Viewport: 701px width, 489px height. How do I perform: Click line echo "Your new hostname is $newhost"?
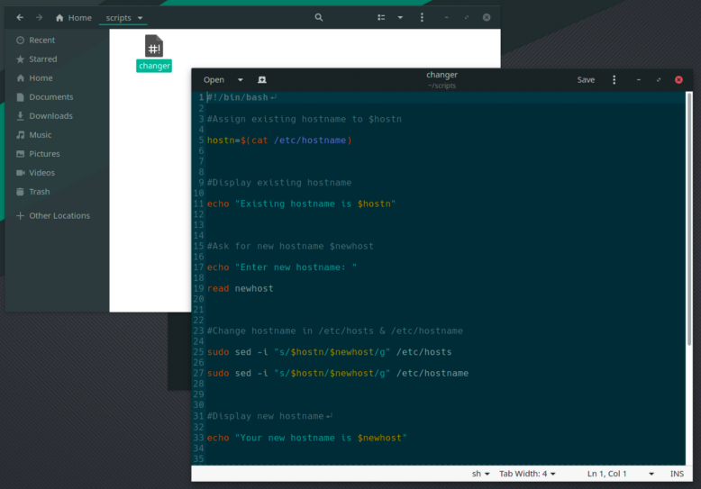[306, 438]
